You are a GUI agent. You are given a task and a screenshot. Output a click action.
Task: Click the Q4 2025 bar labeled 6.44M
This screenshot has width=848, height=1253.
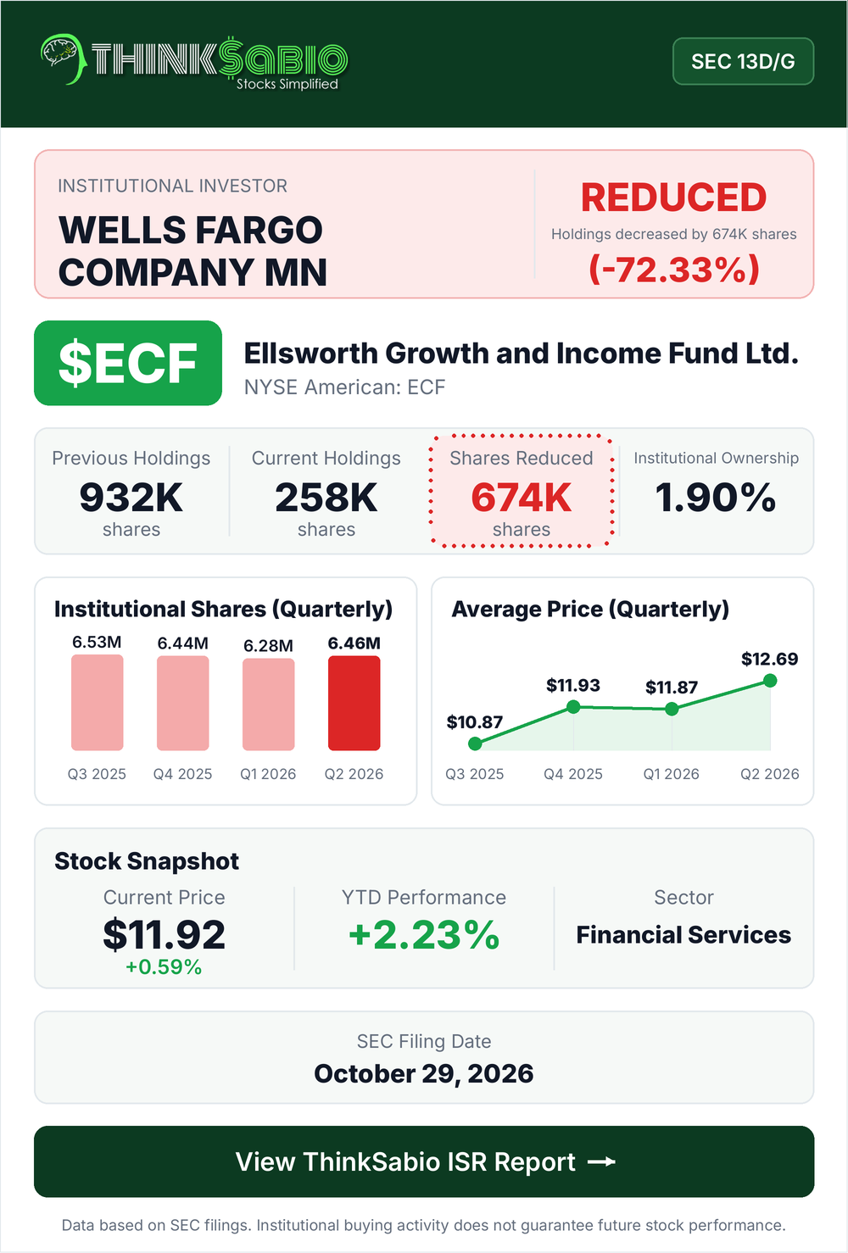(182, 704)
